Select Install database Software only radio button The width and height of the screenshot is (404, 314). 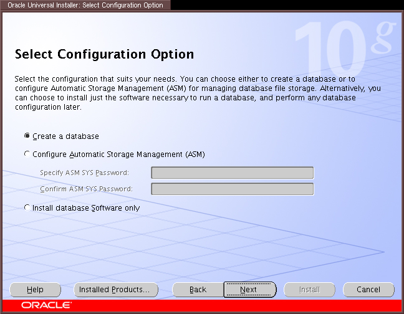[27, 208]
